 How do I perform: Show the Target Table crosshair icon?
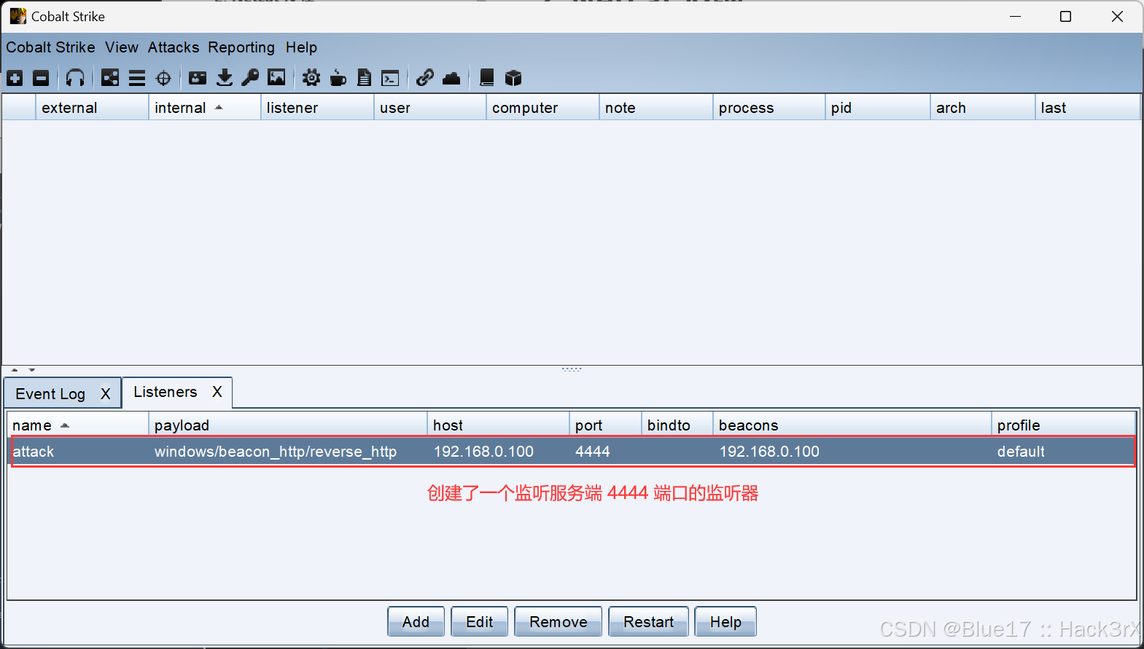pyautogui.click(x=164, y=78)
